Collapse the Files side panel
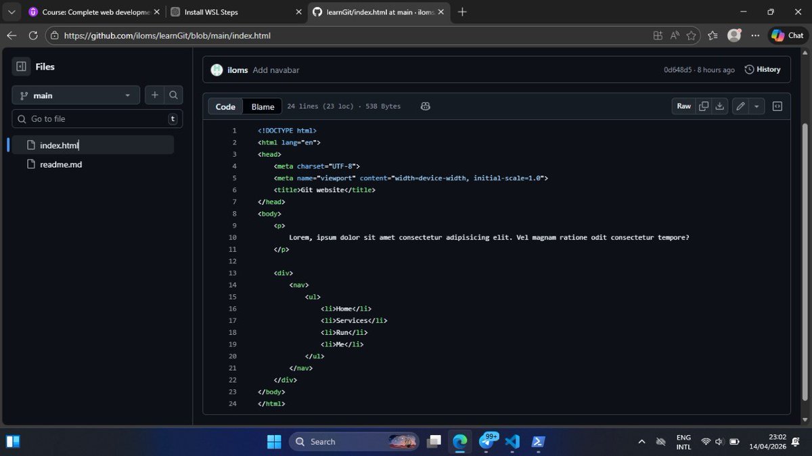The height and width of the screenshot is (456, 812). pos(20,66)
